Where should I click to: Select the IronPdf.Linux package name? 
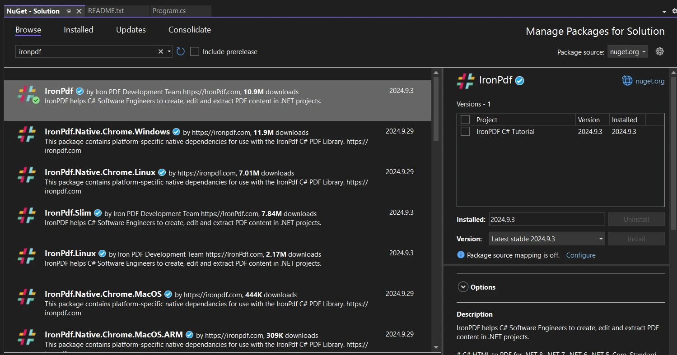(x=70, y=253)
